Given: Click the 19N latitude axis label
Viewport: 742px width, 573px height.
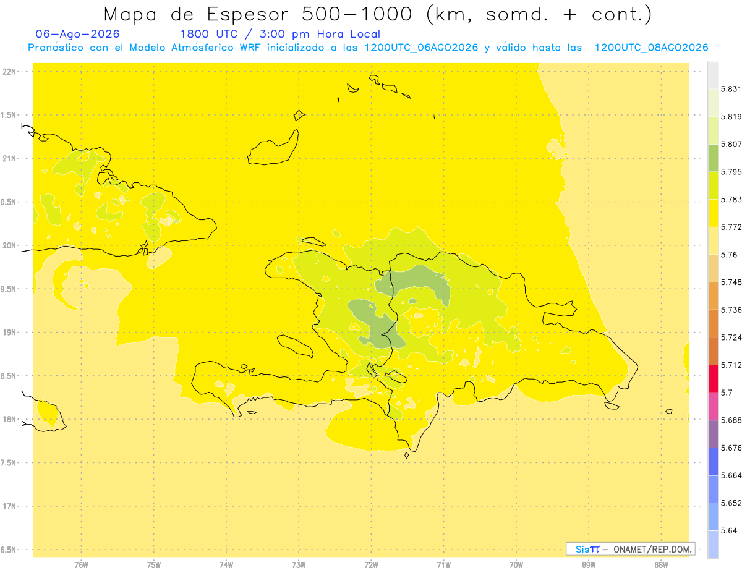Looking at the screenshot, I should coord(9,333).
